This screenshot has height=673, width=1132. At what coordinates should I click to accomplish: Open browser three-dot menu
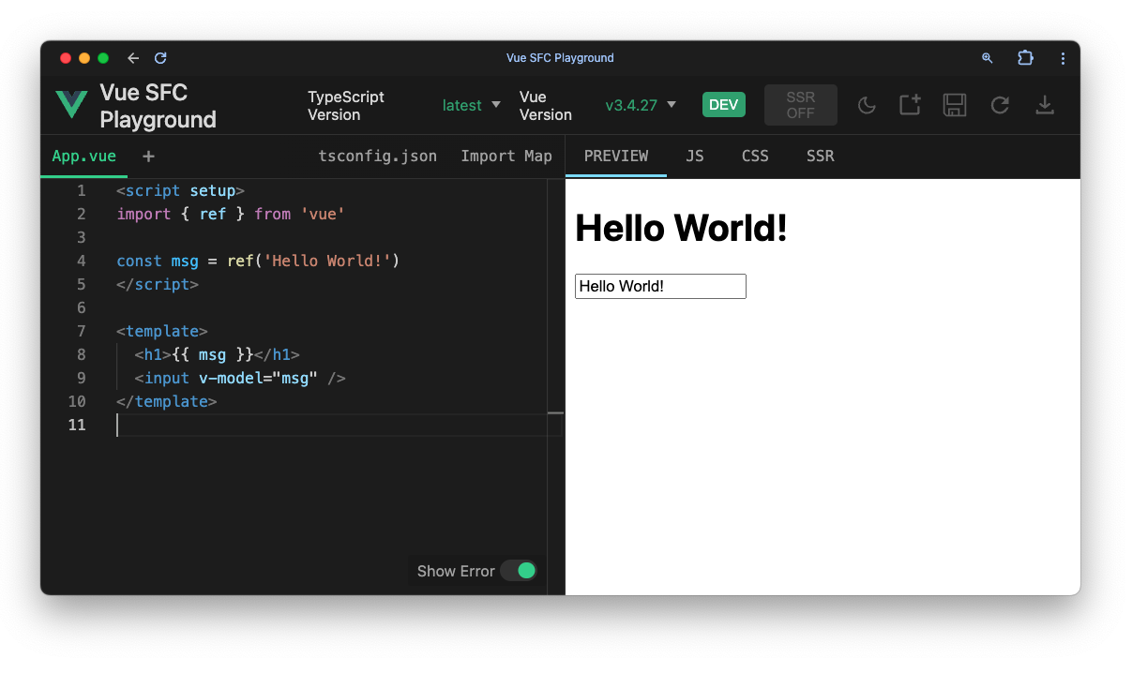pyautogui.click(x=1063, y=58)
